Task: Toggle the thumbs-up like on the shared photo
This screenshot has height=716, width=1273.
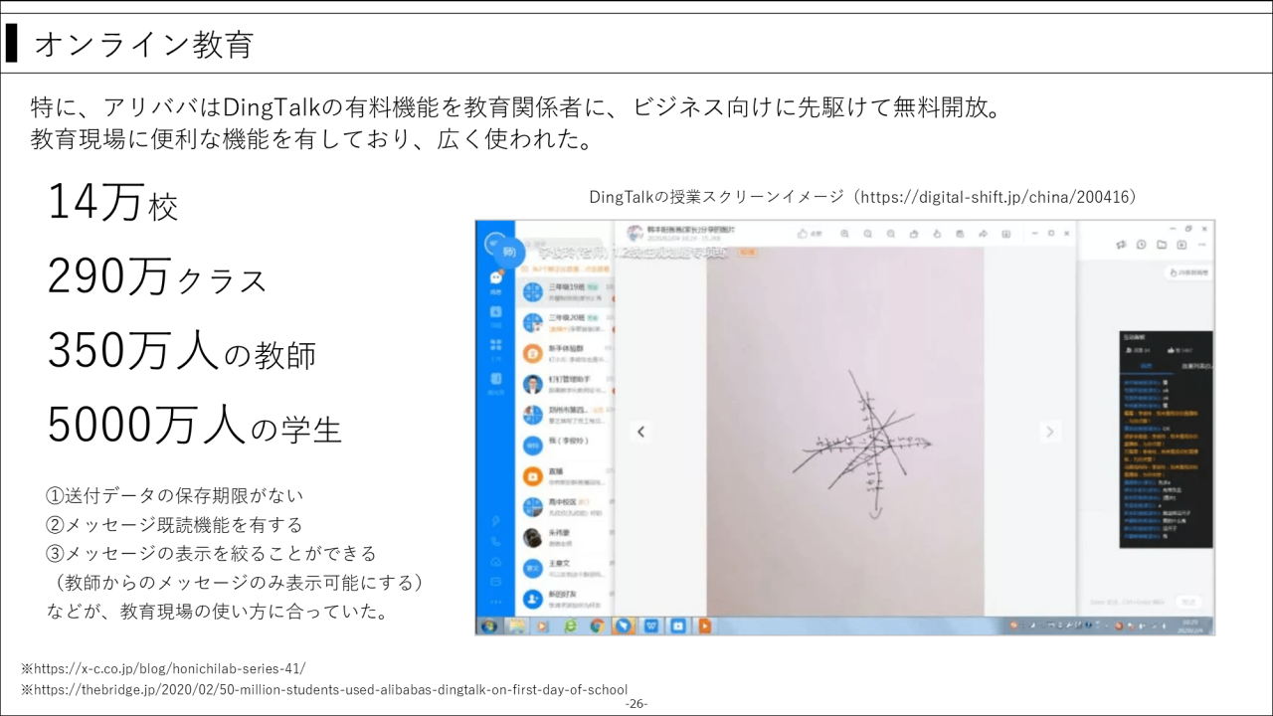Action: coord(803,233)
